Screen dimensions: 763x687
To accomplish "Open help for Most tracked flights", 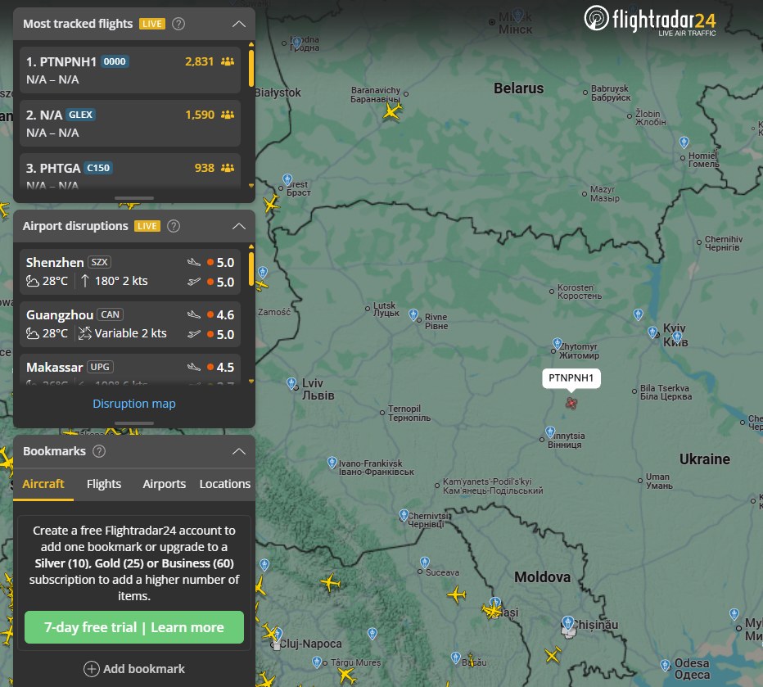I will tap(178, 24).
